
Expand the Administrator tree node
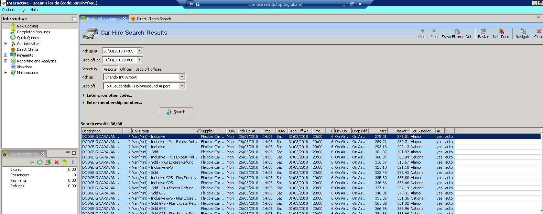tap(6, 44)
